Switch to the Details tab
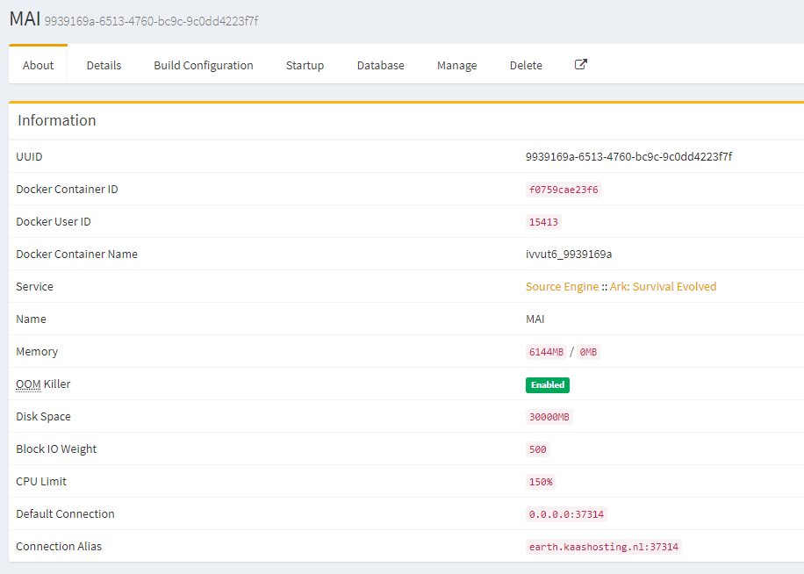804x574 pixels. (104, 65)
